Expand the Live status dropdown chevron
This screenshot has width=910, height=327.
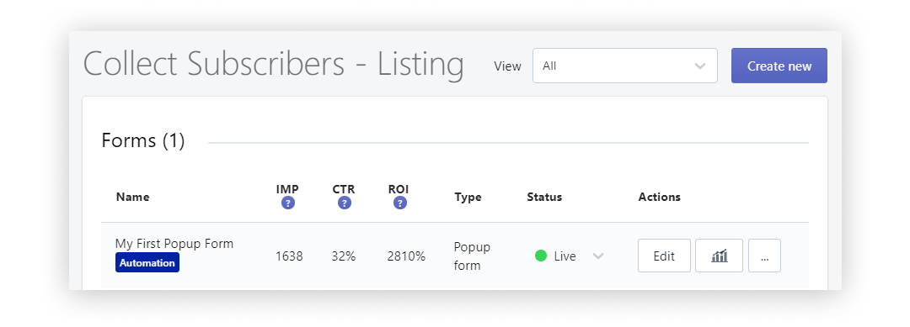[597, 256]
